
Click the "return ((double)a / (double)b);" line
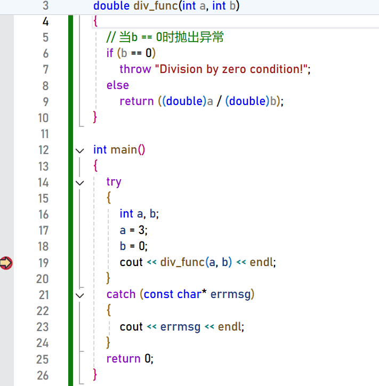click(x=201, y=101)
